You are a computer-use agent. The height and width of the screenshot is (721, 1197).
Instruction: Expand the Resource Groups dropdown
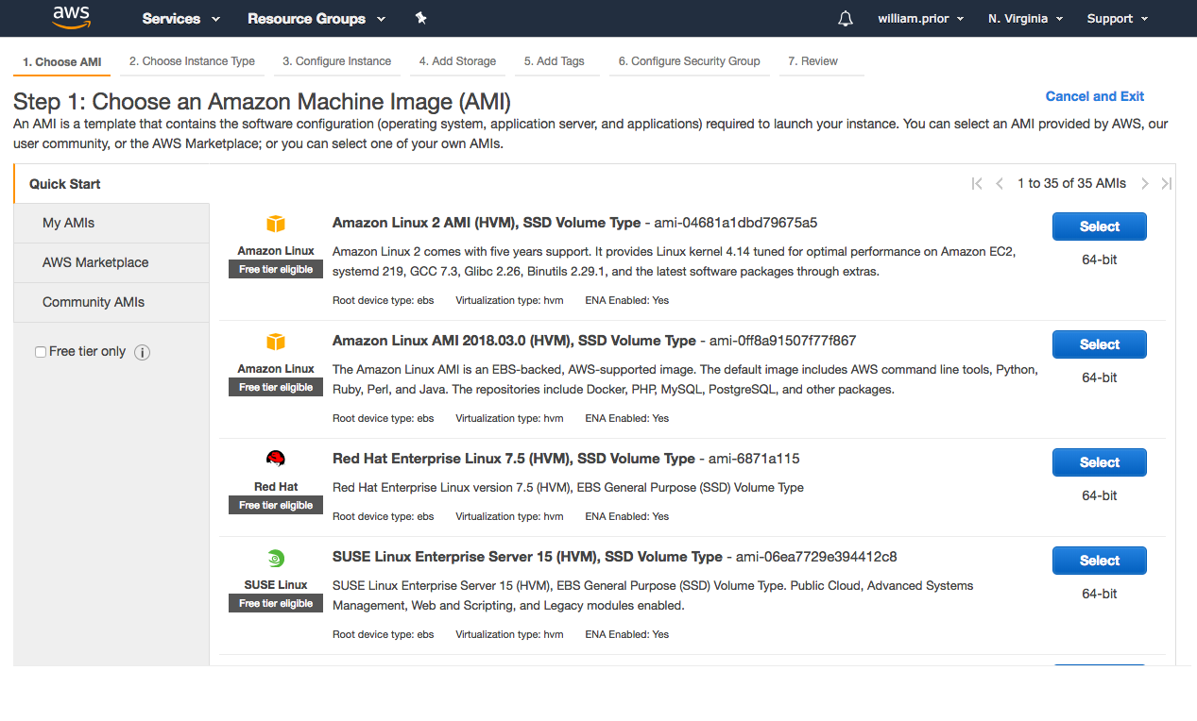pyautogui.click(x=316, y=19)
